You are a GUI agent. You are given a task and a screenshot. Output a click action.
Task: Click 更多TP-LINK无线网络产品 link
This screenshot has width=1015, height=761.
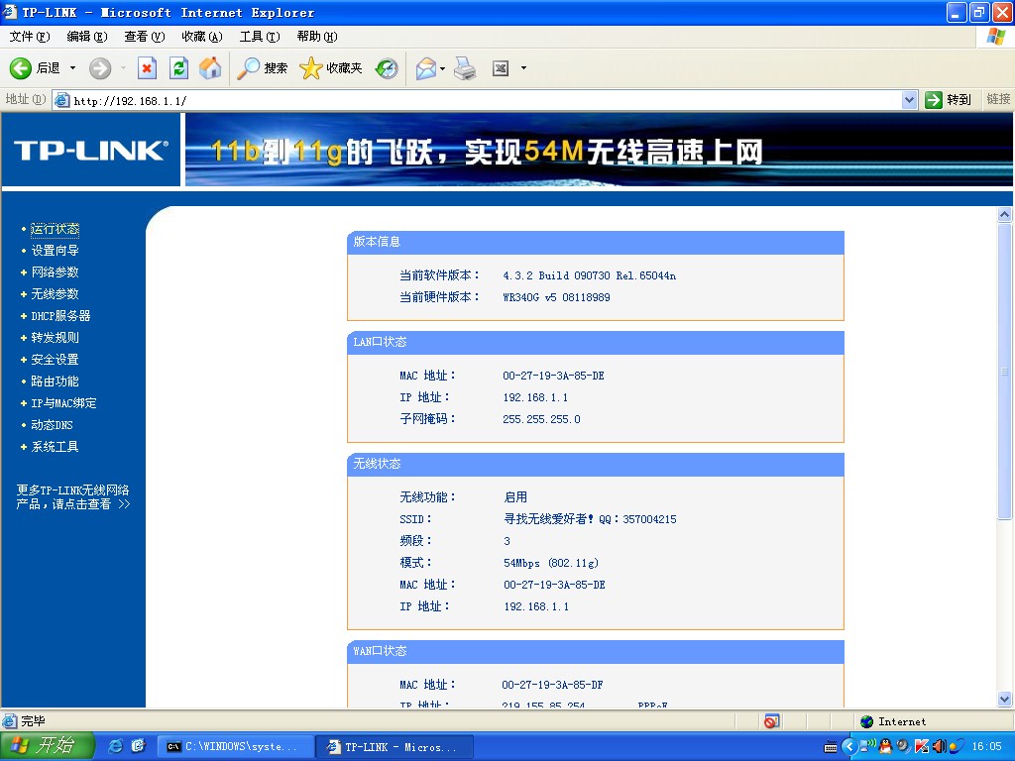click(73, 497)
